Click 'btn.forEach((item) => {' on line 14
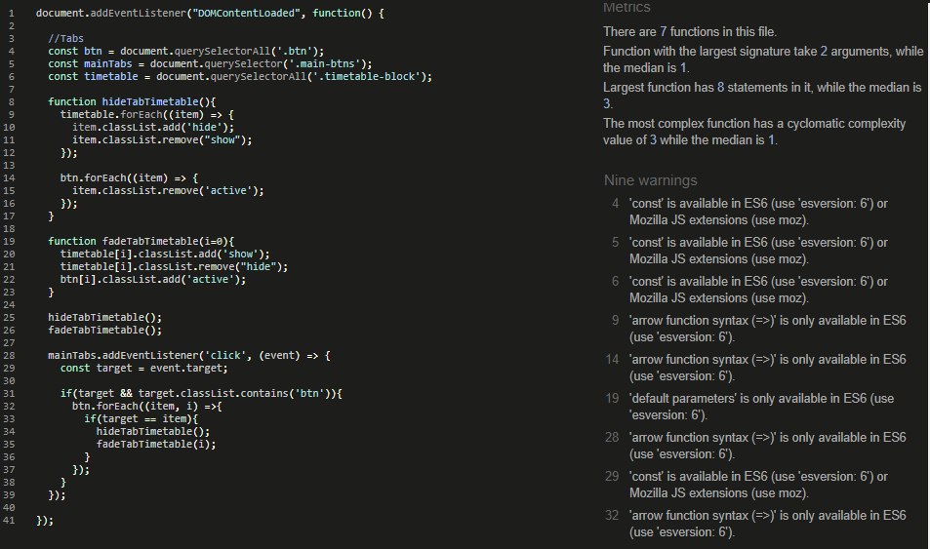This screenshot has height=549, width=930. click(x=129, y=177)
